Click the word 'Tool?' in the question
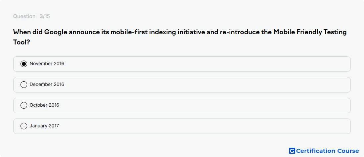This screenshot has height=157, width=364. point(22,42)
